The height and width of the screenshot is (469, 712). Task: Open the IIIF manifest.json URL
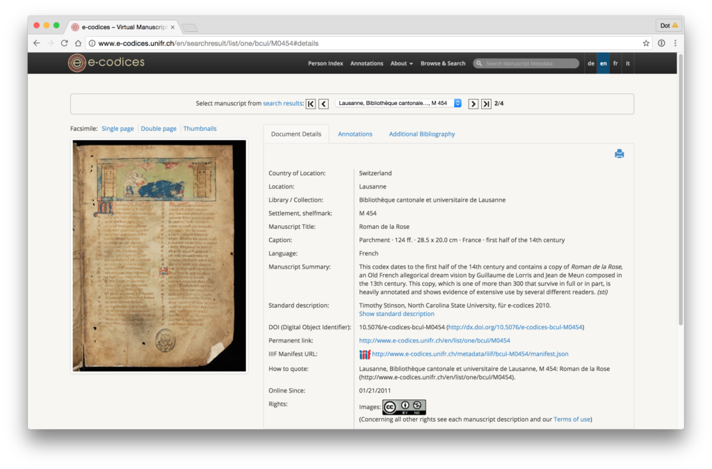[470, 354]
